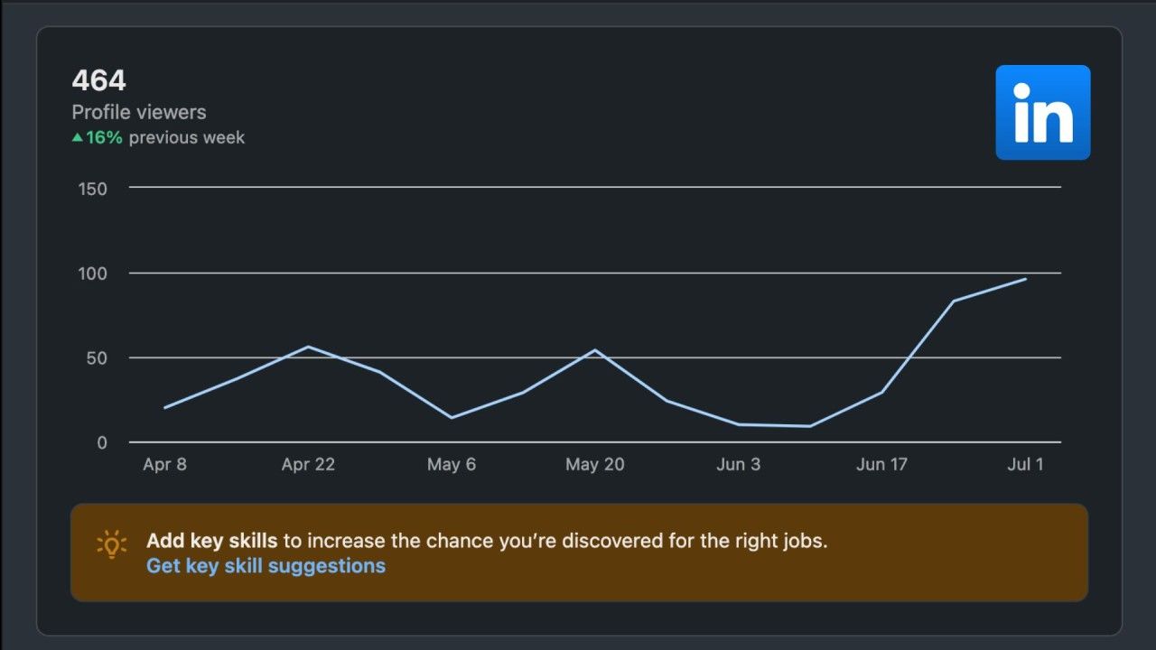
Task: Click the green upward trend arrow
Action: tap(78, 138)
